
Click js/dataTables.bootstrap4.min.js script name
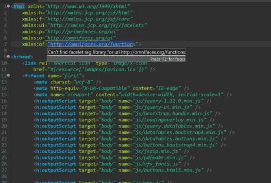point(179,132)
